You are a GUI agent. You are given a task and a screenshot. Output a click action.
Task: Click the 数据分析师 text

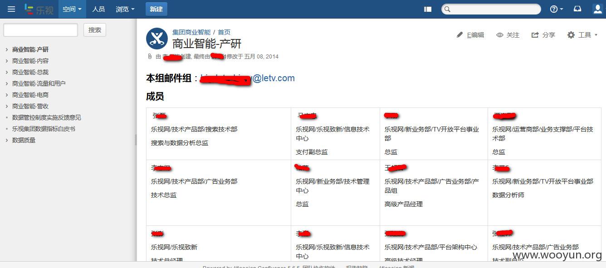pyautogui.click(x=508, y=195)
